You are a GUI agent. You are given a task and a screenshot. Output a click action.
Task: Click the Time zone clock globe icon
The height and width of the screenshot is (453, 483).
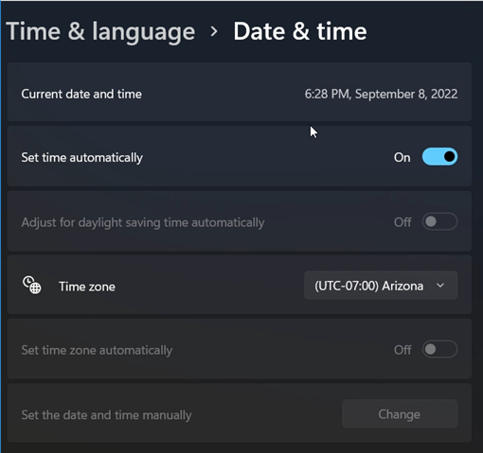point(31,285)
